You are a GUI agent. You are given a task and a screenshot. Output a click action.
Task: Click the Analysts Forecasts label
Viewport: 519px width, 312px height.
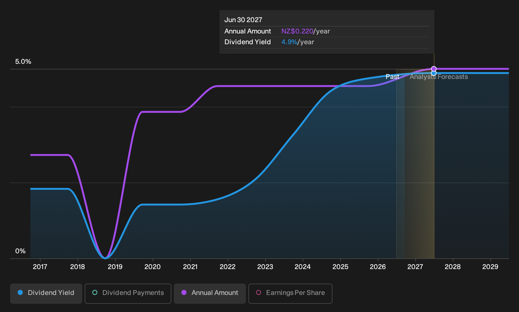tap(439, 77)
